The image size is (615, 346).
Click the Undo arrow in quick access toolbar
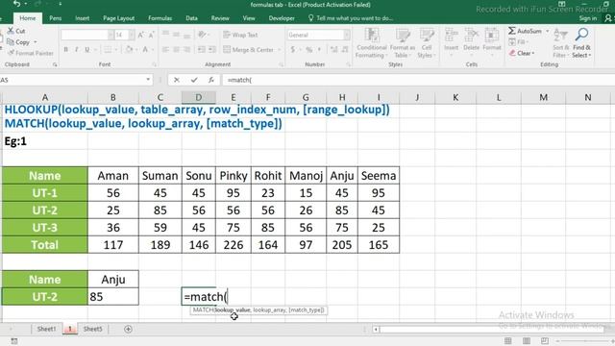[16, 4]
